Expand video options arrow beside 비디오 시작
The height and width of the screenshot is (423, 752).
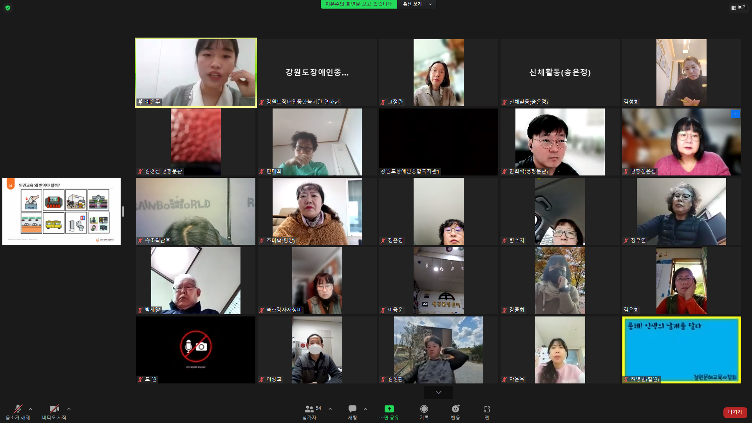click(69, 409)
